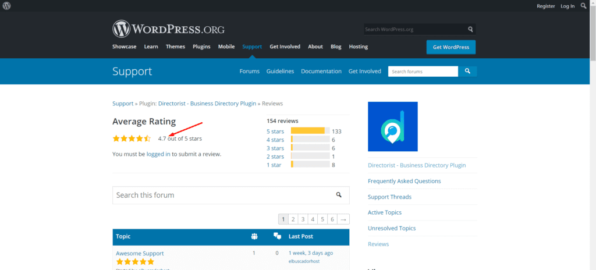Go to pagination page 3

coord(303,219)
